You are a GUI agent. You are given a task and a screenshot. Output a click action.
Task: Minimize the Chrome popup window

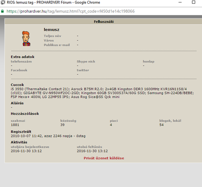click(180, 3)
